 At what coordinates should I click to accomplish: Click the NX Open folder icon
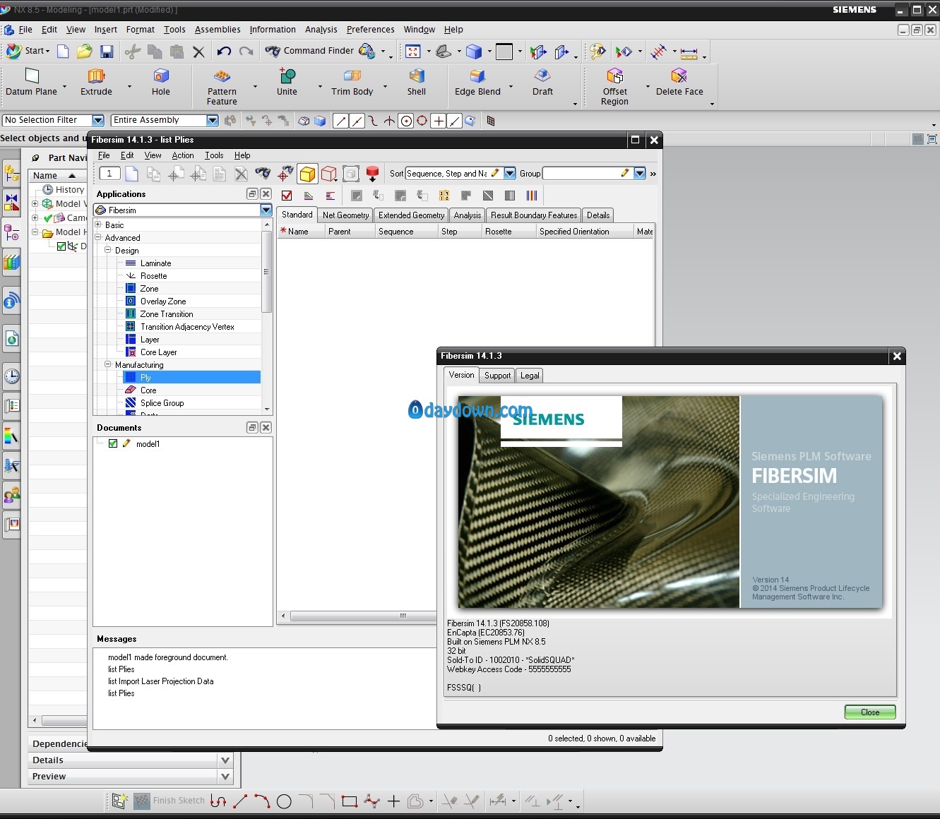pyautogui.click(x=84, y=51)
